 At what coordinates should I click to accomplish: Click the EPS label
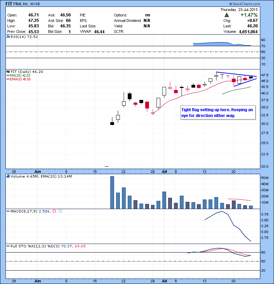click(x=84, y=21)
